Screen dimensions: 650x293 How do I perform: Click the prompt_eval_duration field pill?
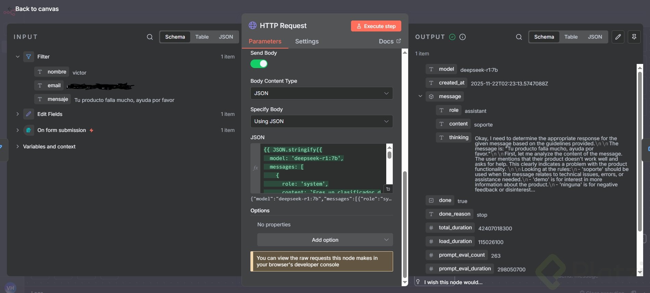click(460, 269)
